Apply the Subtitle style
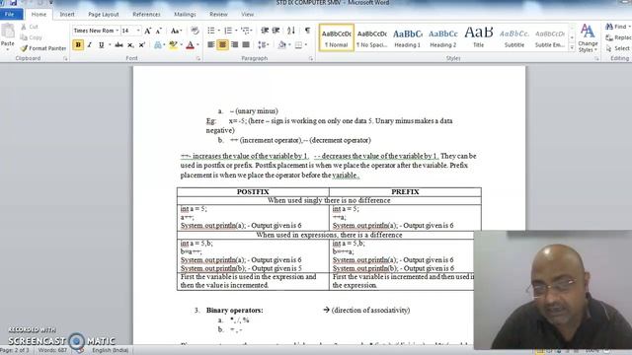This screenshot has height=355, width=632. click(514, 37)
